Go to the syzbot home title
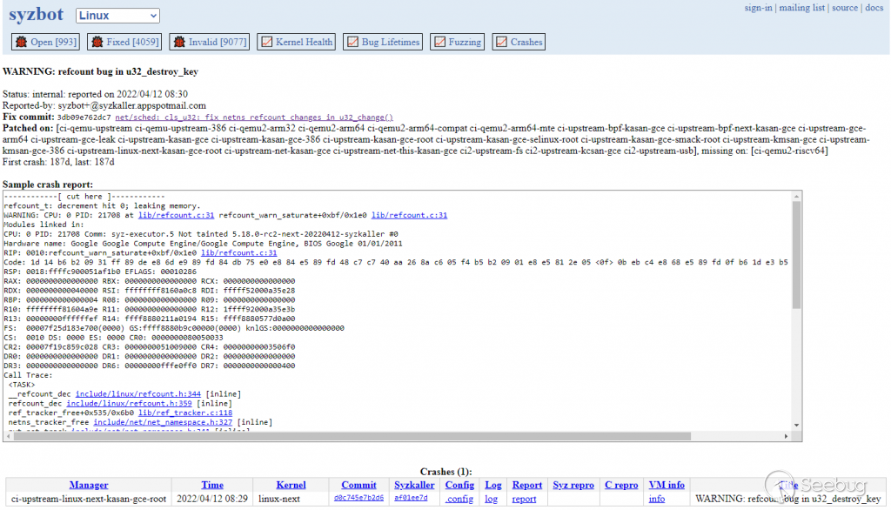Viewport: 891px width, 510px height. [37, 15]
